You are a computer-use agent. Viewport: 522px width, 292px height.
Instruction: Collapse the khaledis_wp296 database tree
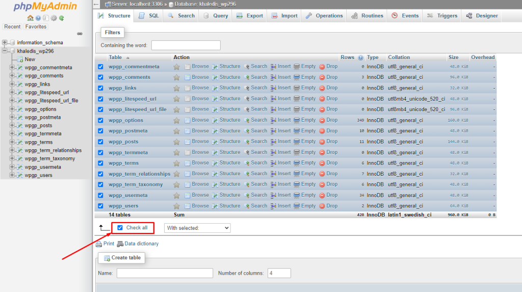pyautogui.click(x=5, y=51)
